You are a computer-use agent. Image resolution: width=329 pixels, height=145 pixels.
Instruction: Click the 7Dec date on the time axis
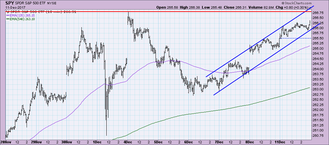coord(219,142)
